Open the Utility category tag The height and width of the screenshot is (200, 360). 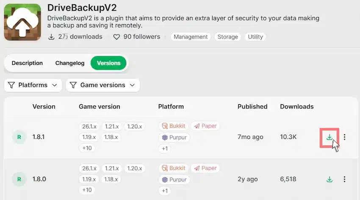coord(255,37)
